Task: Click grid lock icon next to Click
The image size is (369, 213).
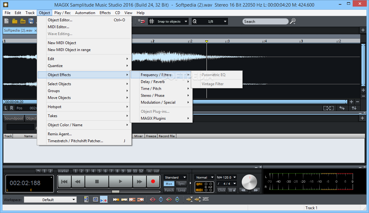Action: click(232, 190)
